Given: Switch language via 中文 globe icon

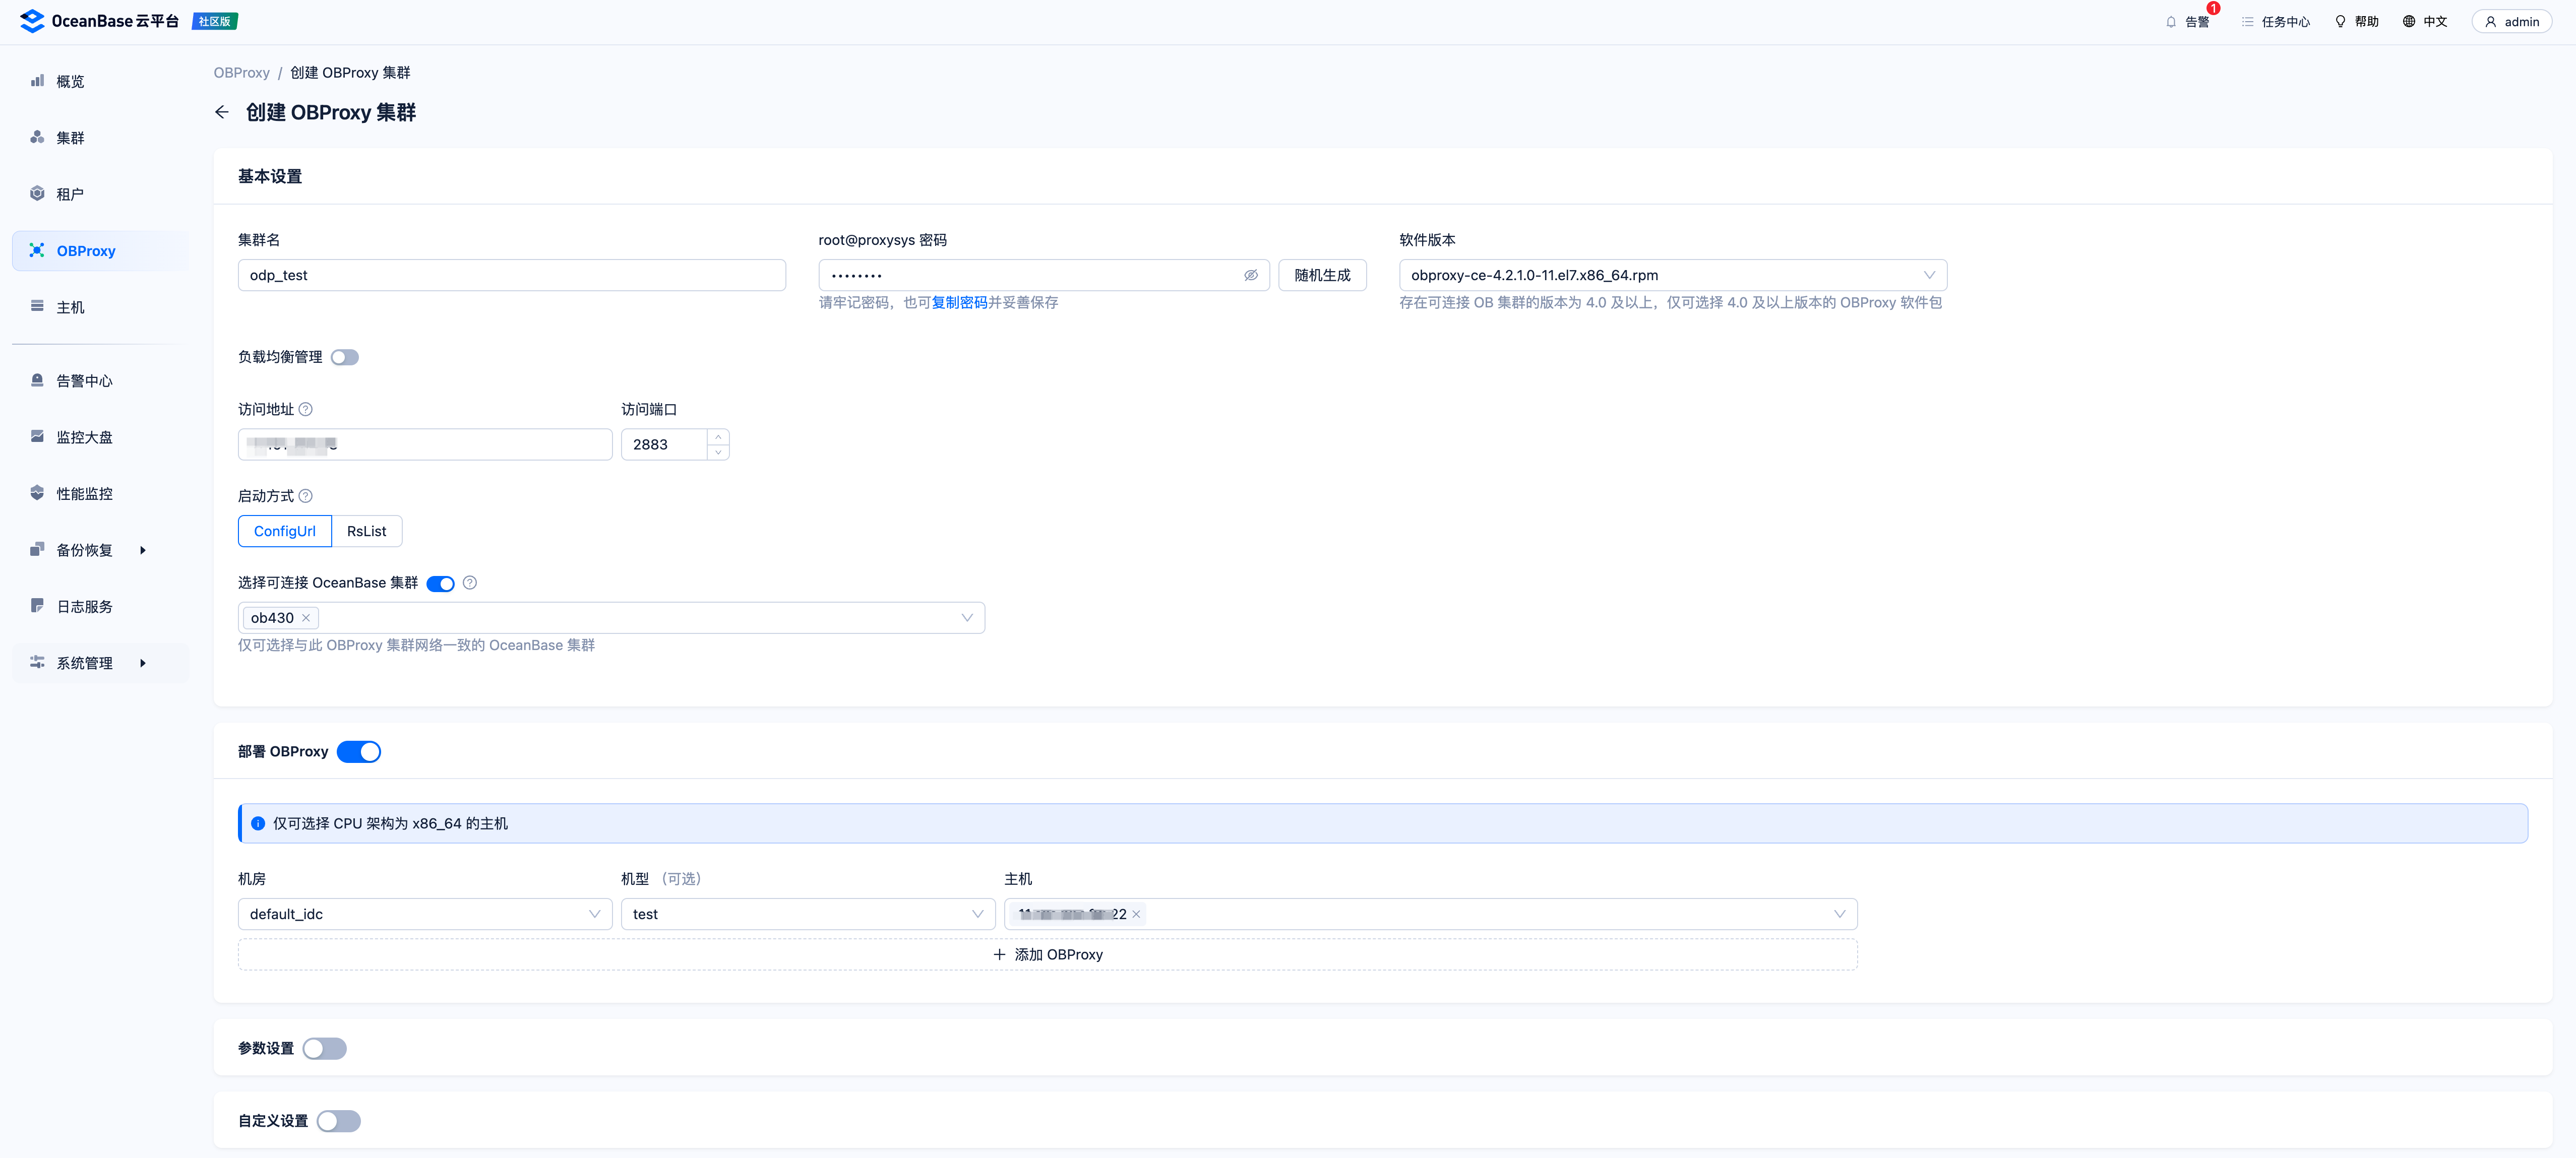Looking at the screenshot, I should (2409, 22).
